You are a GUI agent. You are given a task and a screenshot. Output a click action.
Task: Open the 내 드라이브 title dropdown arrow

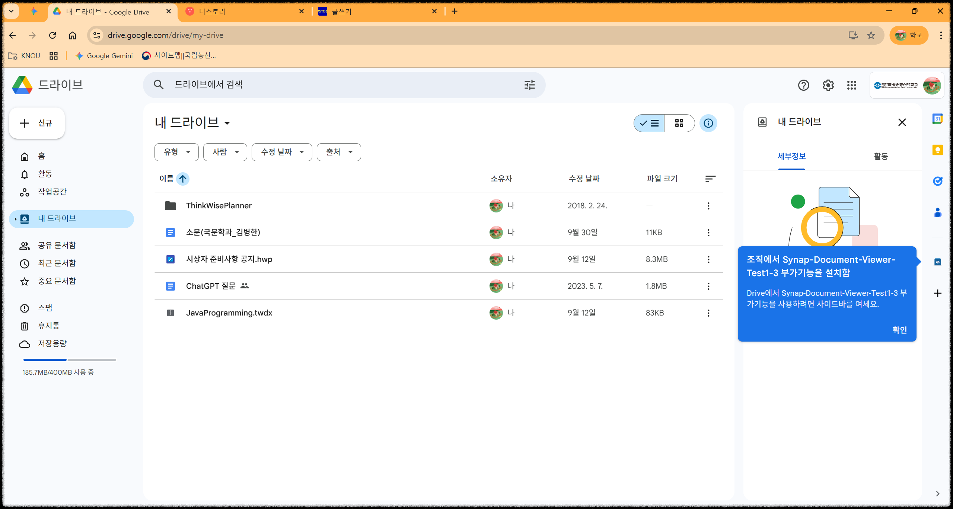pyautogui.click(x=227, y=123)
